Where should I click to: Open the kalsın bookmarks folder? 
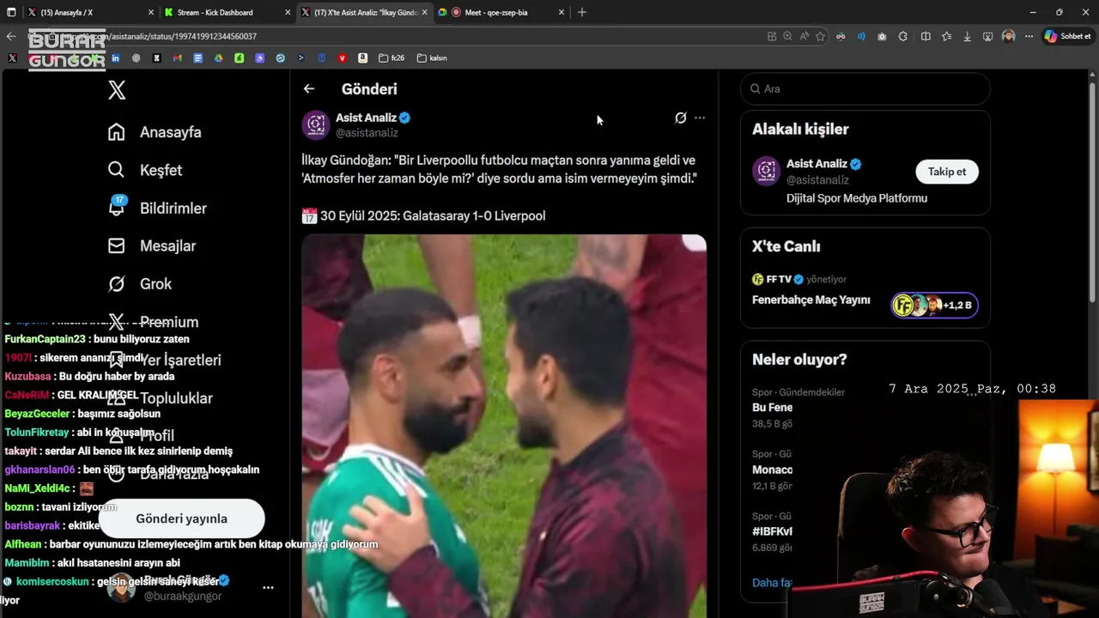click(x=432, y=58)
